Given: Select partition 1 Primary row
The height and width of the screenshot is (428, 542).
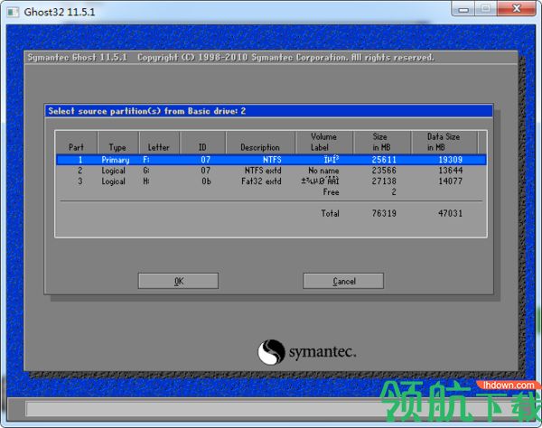Looking at the screenshot, I should tap(271, 160).
